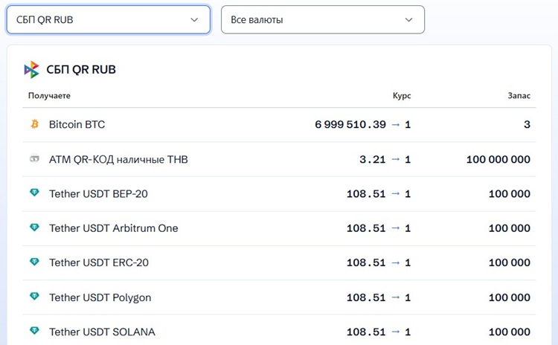This screenshot has height=345, width=558.
Task: Click the Tether USDT SOLANA gem icon
Action: 34,330
